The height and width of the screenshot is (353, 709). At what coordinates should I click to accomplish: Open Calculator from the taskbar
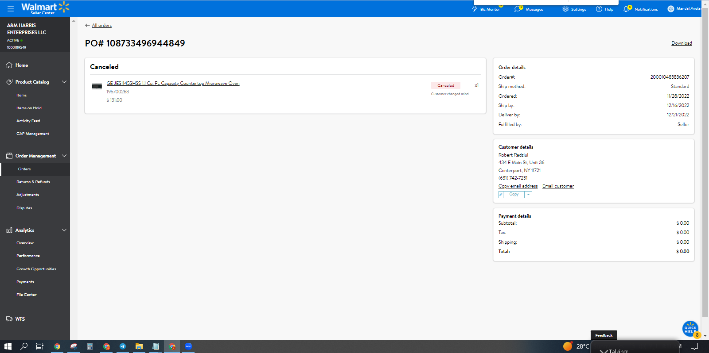point(90,346)
